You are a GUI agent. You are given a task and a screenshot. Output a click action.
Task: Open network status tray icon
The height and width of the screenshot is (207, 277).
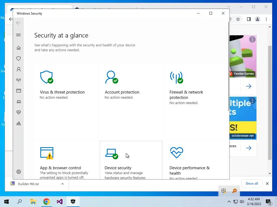(x=236, y=202)
